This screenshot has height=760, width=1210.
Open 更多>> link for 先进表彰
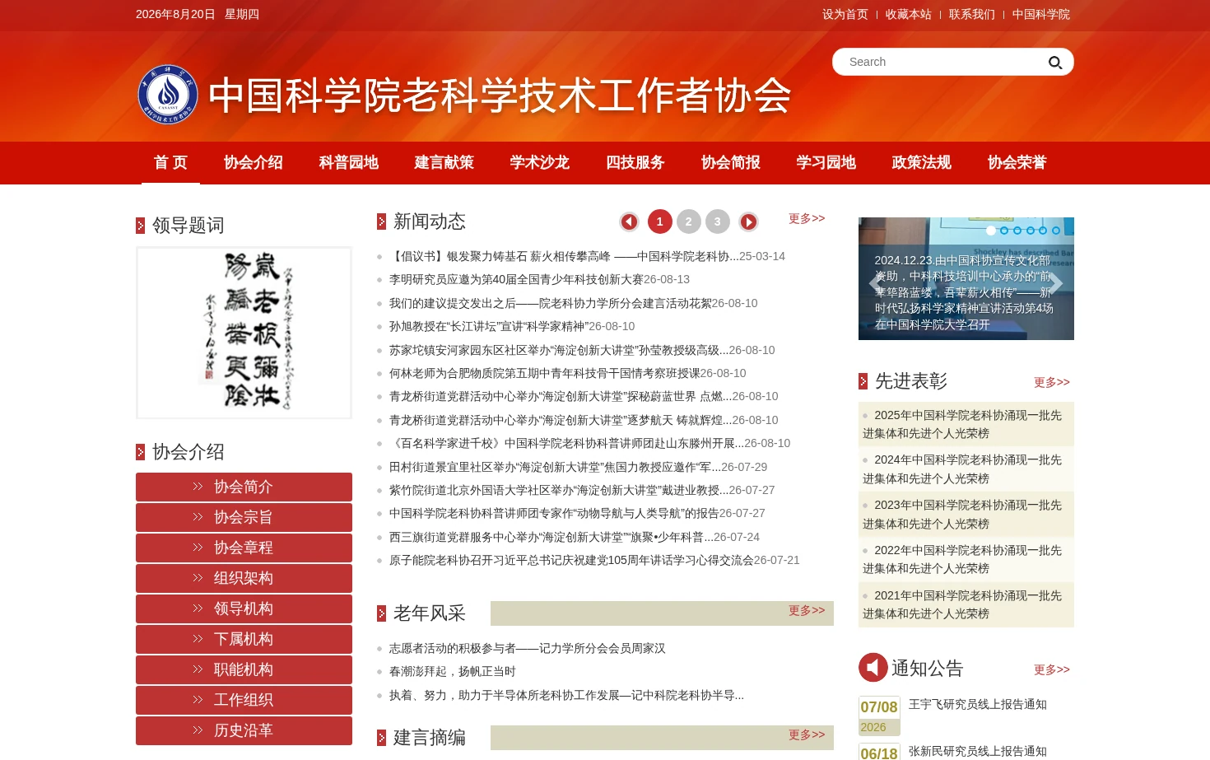coord(1052,382)
